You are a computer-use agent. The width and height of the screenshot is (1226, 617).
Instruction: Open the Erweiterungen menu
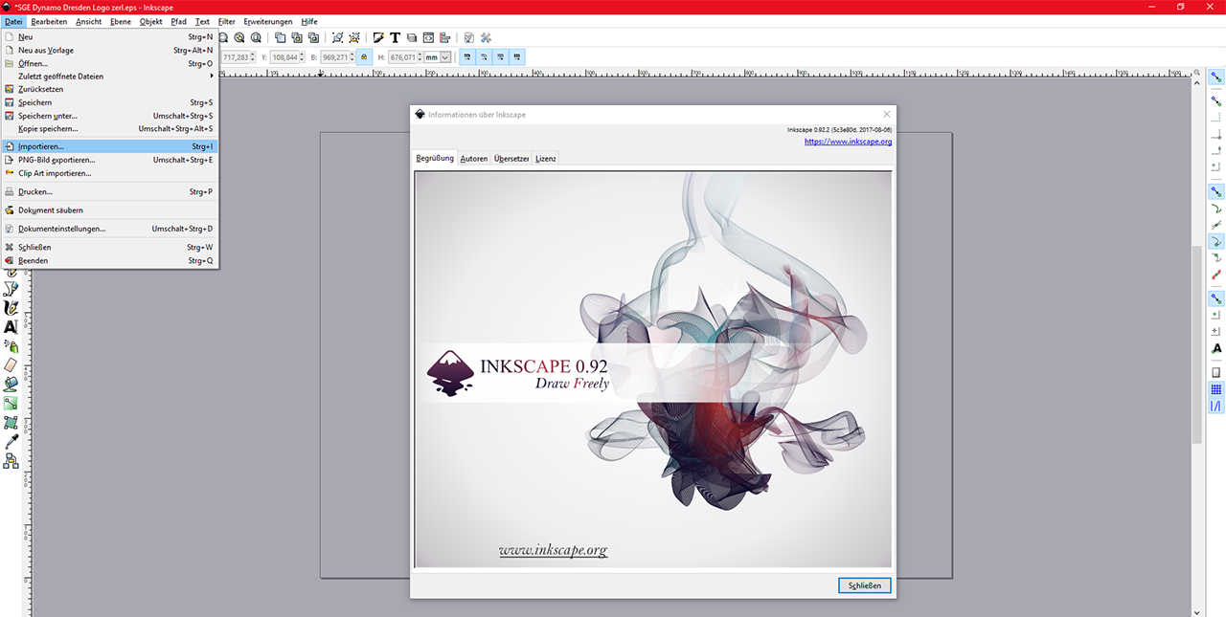(268, 21)
